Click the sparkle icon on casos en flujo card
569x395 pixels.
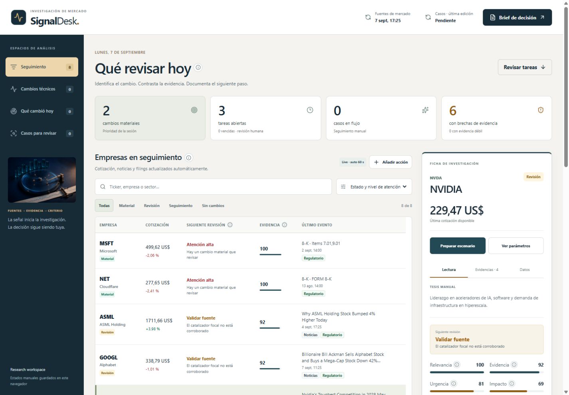pyautogui.click(x=425, y=110)
